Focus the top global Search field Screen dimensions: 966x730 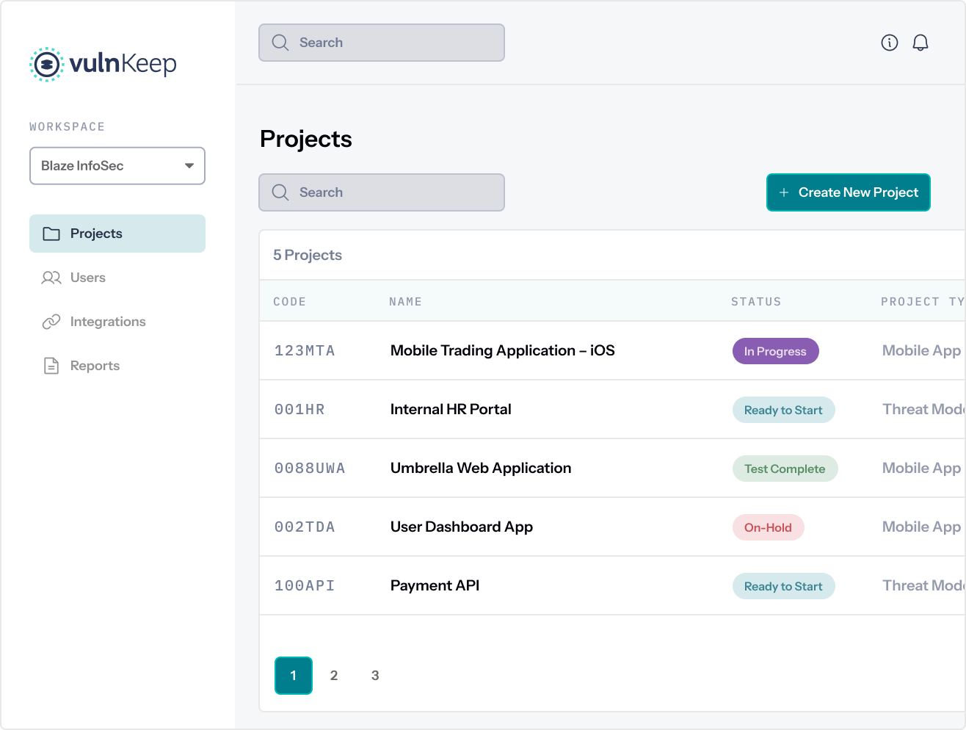point(382,43)
